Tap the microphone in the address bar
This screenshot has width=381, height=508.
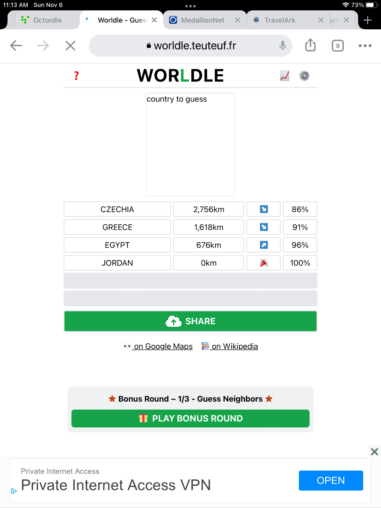pos(283,46)
